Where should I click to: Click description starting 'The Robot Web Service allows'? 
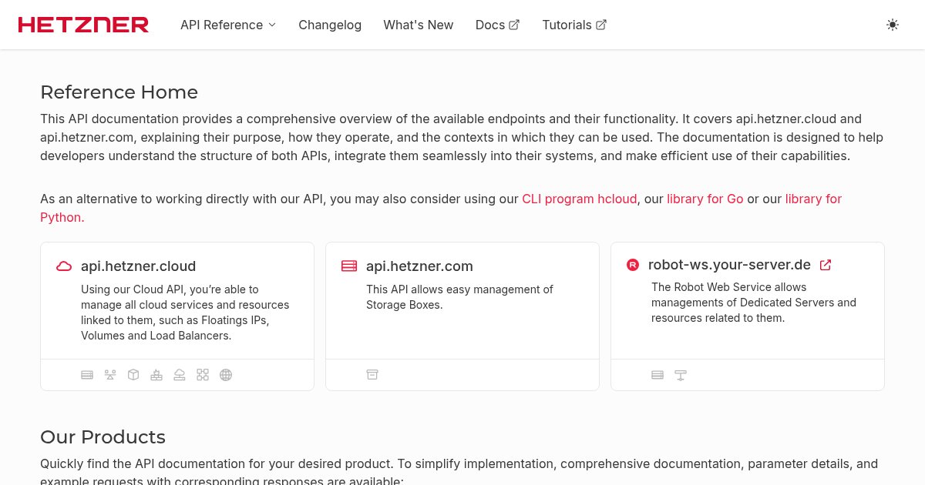coord(754,303)
